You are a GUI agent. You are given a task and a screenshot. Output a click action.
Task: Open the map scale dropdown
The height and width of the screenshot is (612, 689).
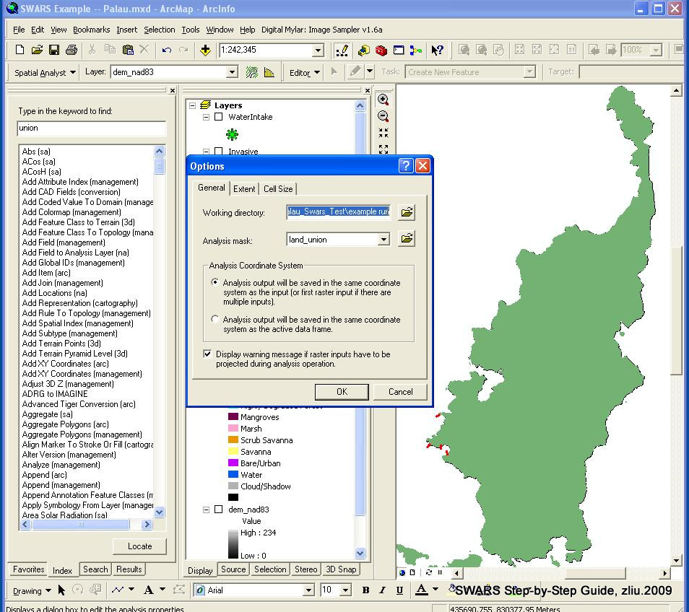318,51
